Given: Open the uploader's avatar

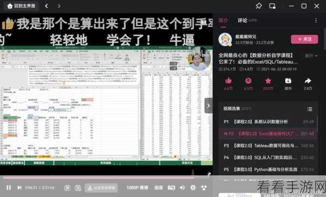Looking at the screenshot, I should [225, 40].
